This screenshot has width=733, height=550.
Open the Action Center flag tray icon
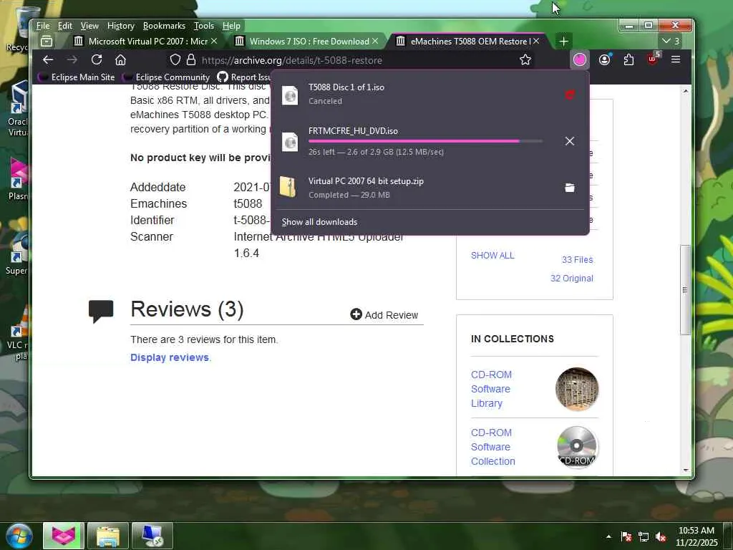626,537
